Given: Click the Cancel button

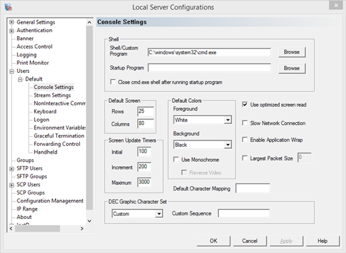Looking at the screenshot, I should coord(250,241).
